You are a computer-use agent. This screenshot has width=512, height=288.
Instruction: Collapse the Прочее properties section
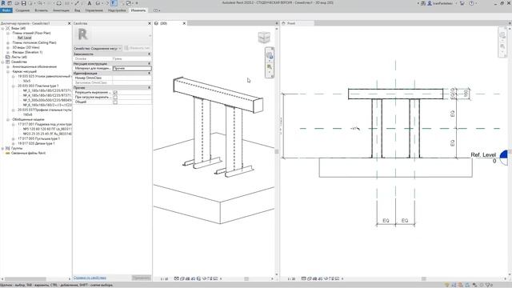click(x=150, y=87)
